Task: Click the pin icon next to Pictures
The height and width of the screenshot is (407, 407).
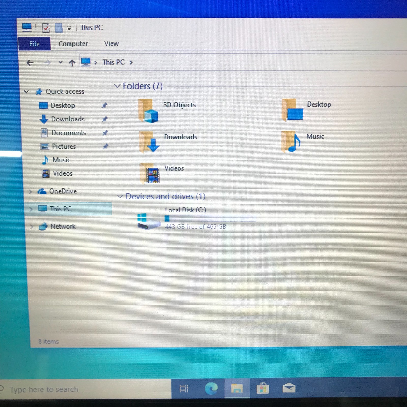Action: pyautogui.click(x=105, y=146)
